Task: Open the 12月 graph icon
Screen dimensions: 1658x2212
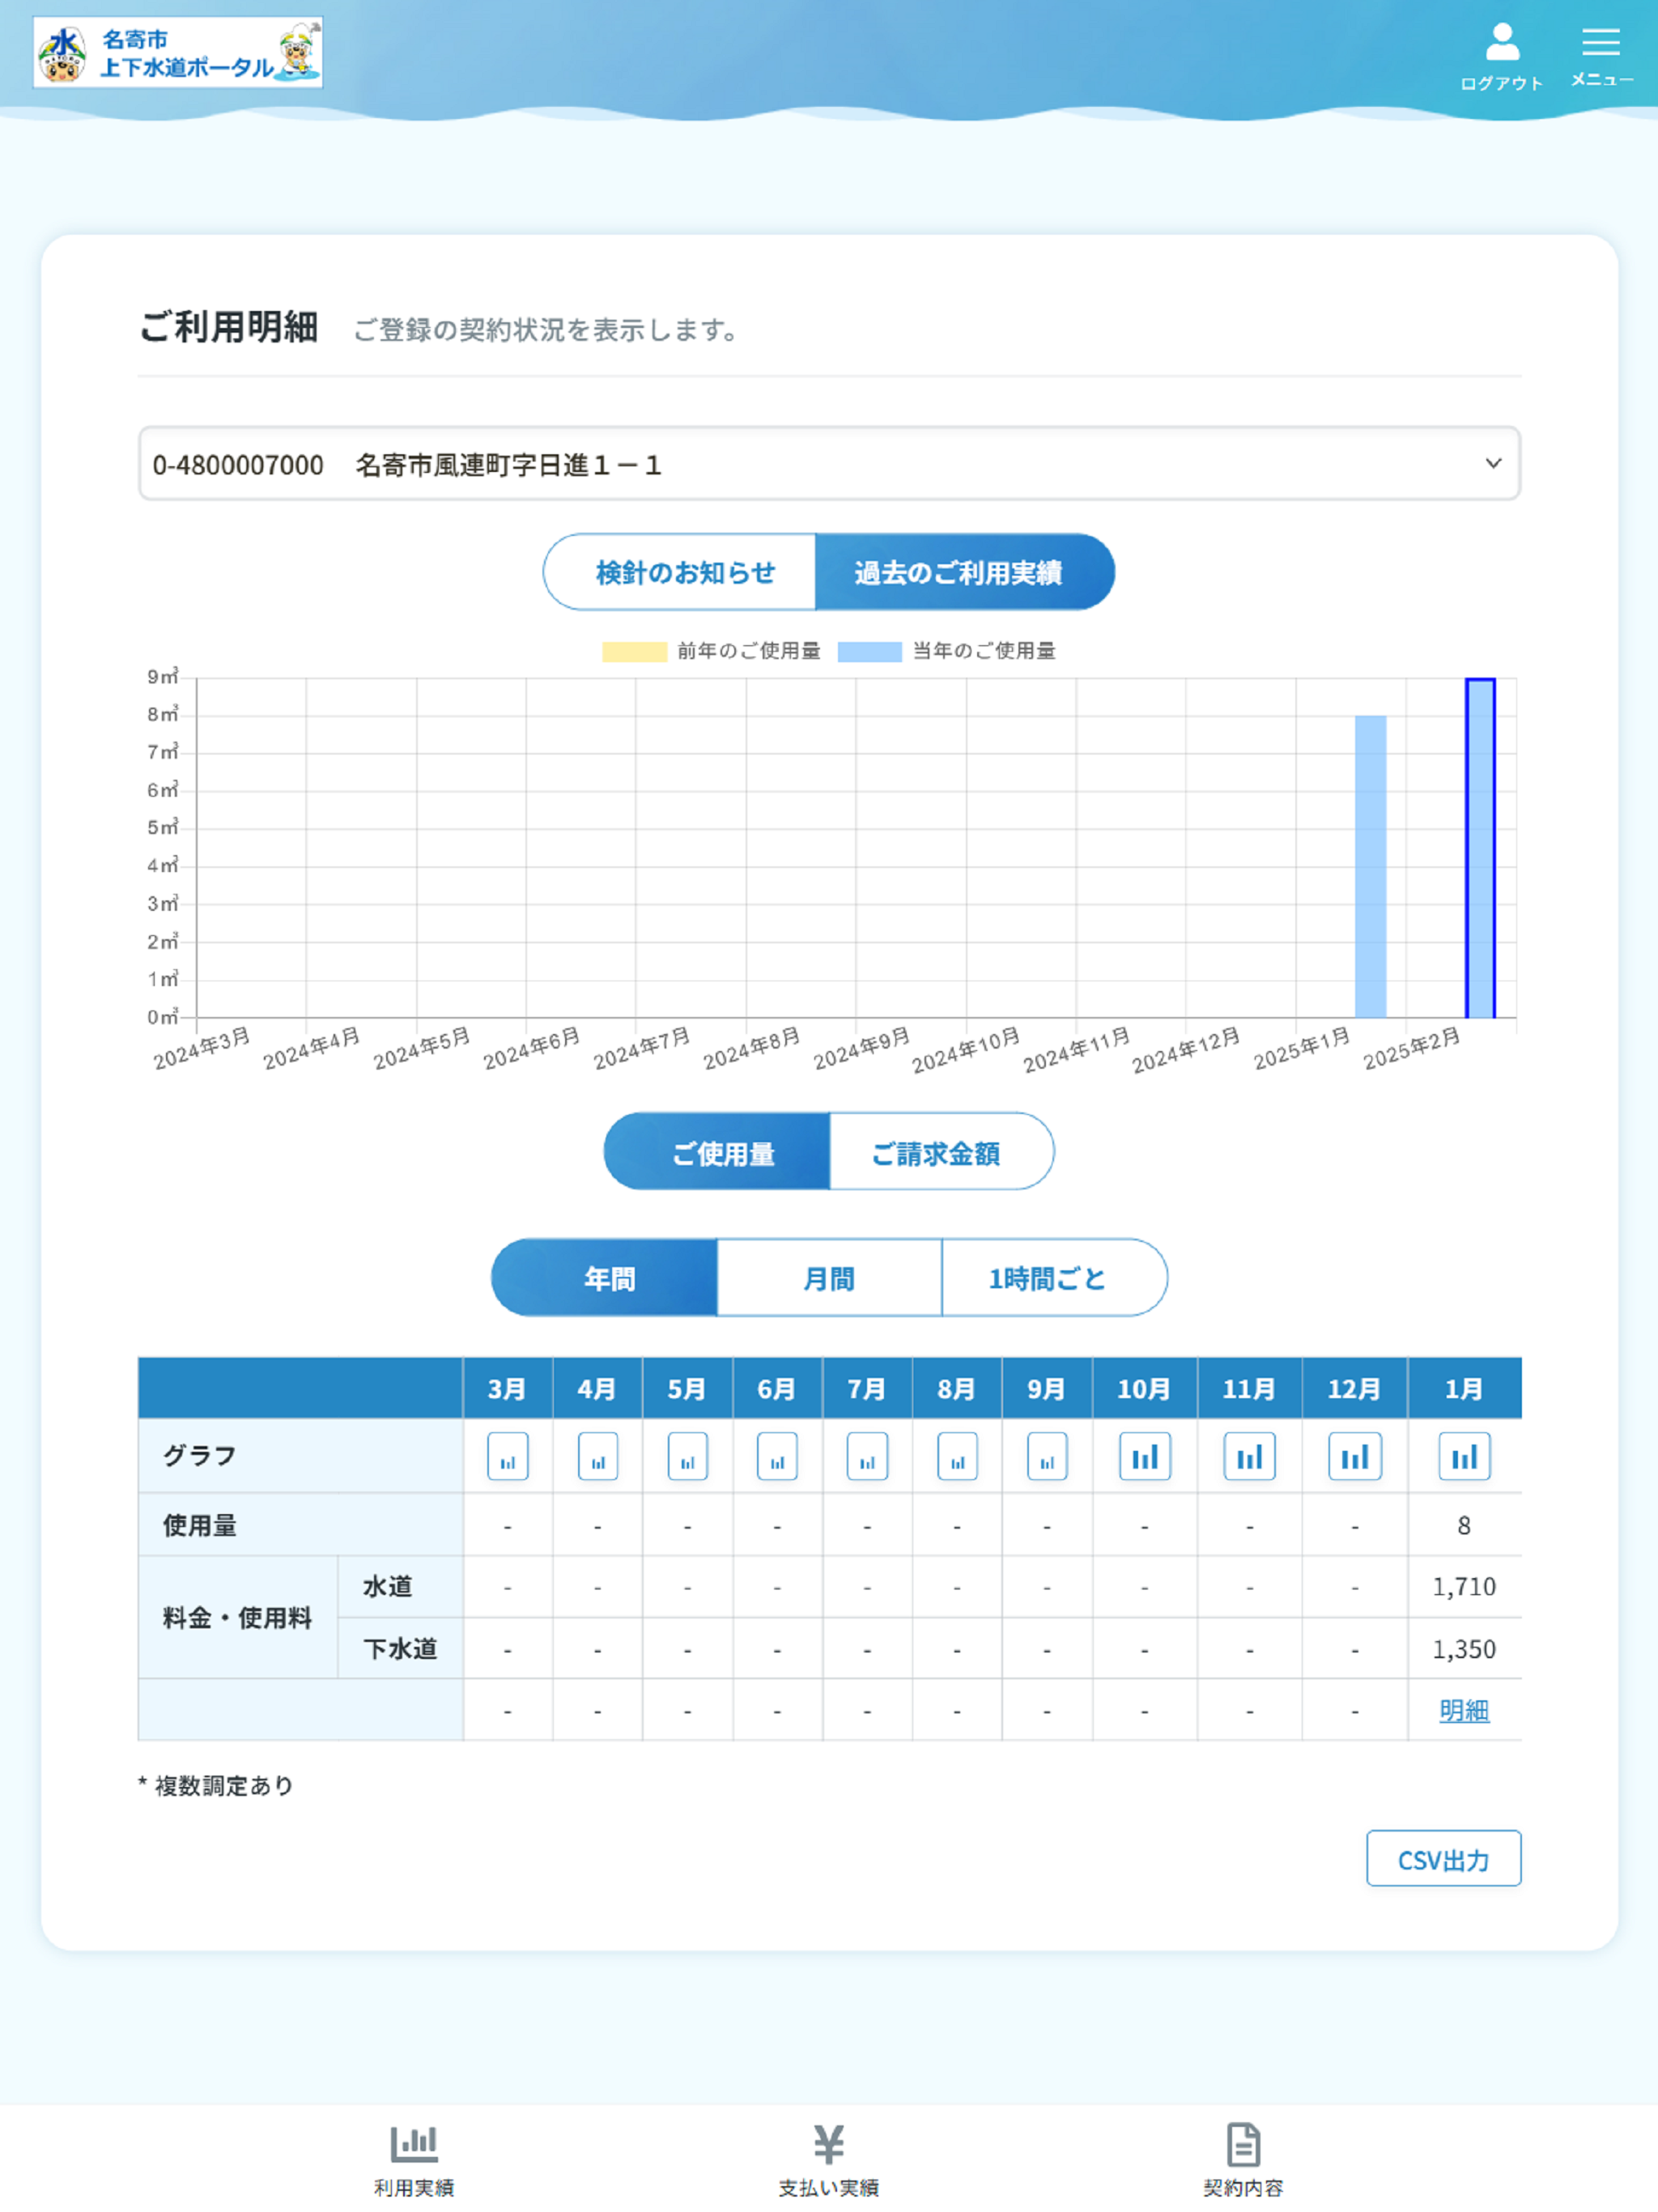Action: (x=1355, y=1456)
